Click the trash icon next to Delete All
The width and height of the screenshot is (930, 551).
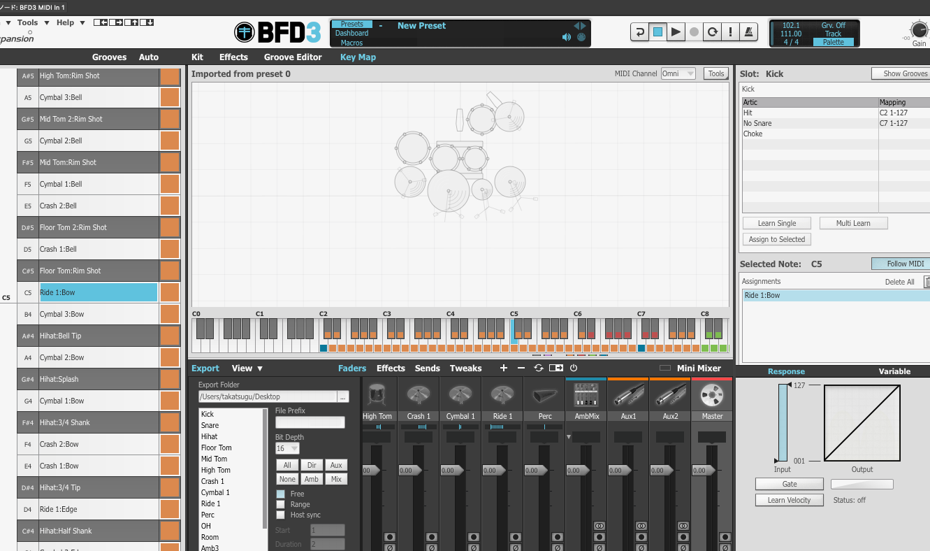pos(927,282)
